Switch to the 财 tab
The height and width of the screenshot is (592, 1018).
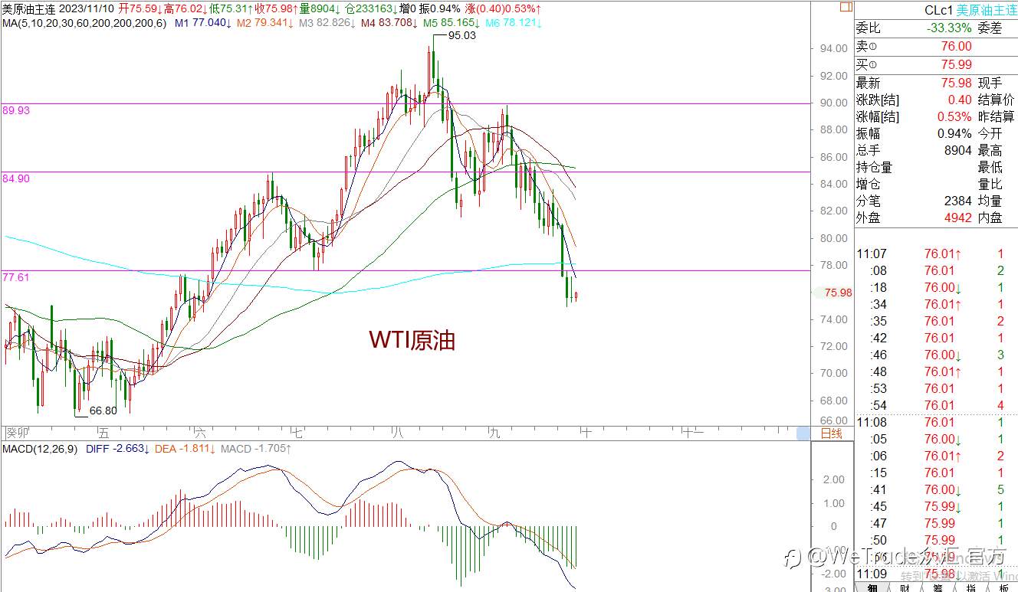(905, 588)
